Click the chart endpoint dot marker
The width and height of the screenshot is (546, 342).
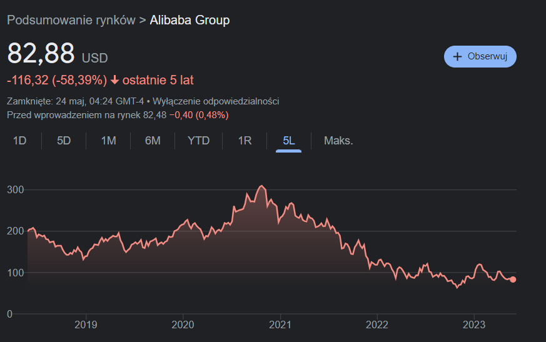click(513, 279)
